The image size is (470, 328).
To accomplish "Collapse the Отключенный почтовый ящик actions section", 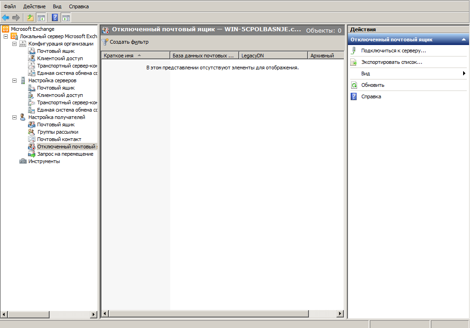I will 464,40.
